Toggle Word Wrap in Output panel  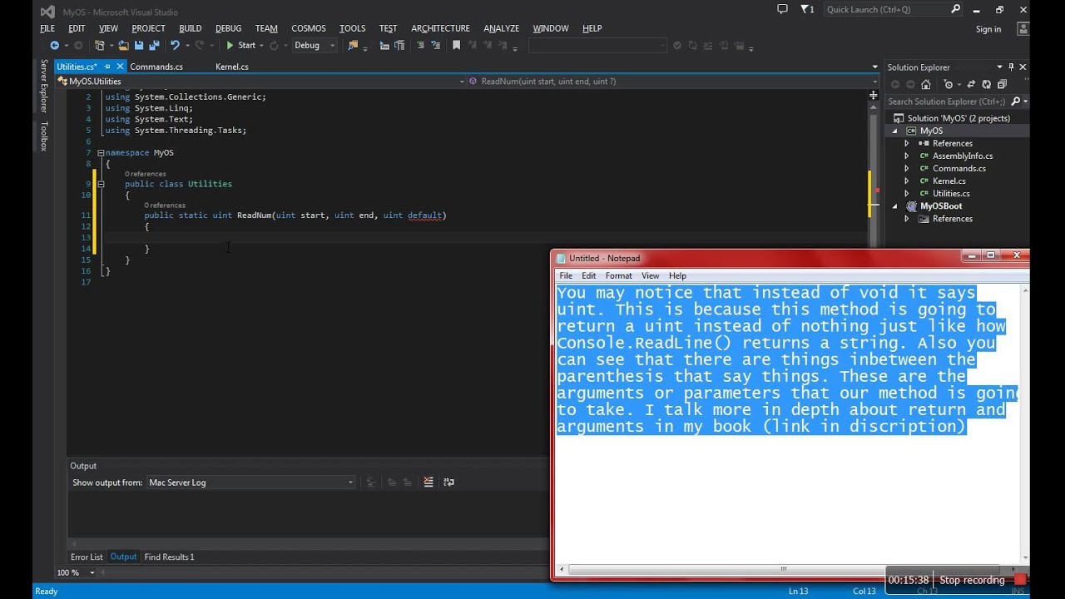point(449,482)
